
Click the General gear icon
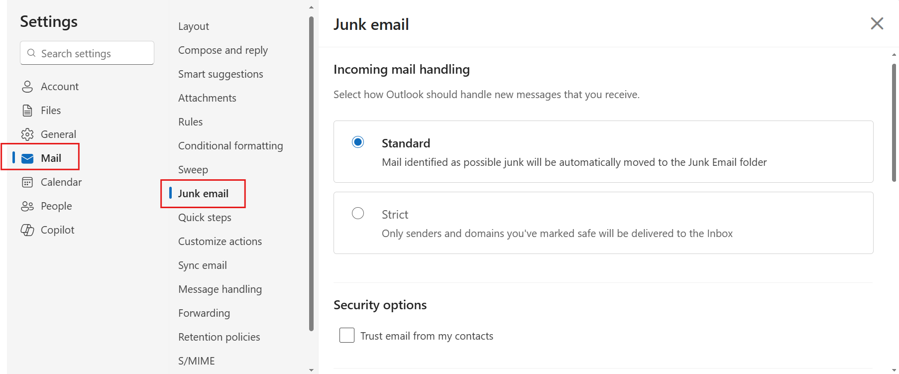point(27,134)
